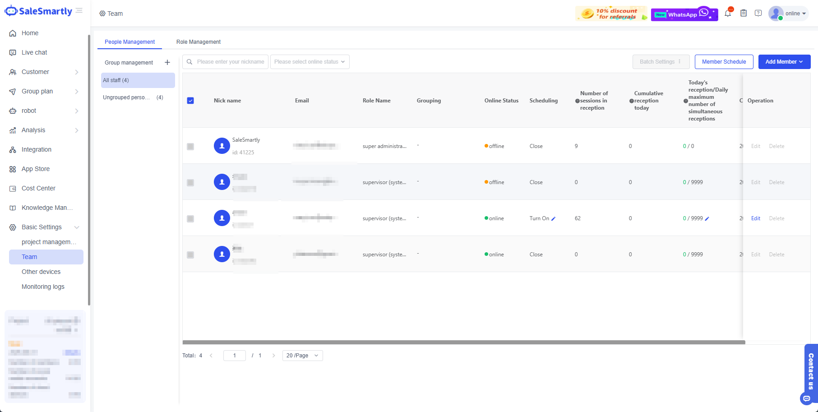Open the 20 /Page size dropdown
The image size is (818, 412).
302,356
